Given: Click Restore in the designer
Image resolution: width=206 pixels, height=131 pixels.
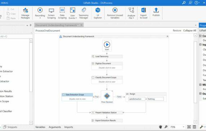Looking at the screenshot, I should [177, 31].
